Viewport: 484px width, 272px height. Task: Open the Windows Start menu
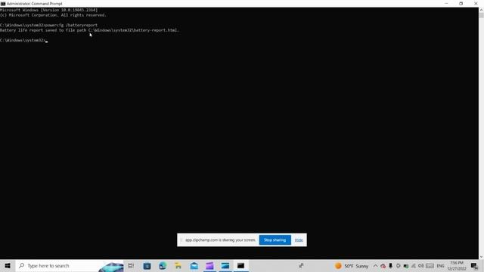pos(8,265)
